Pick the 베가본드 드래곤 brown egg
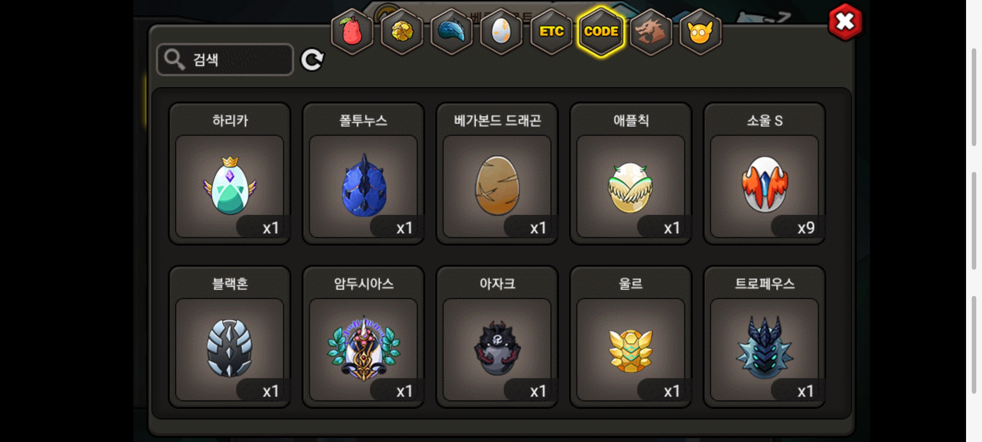This screenshot has width=982, height=442. coord(497,174)
